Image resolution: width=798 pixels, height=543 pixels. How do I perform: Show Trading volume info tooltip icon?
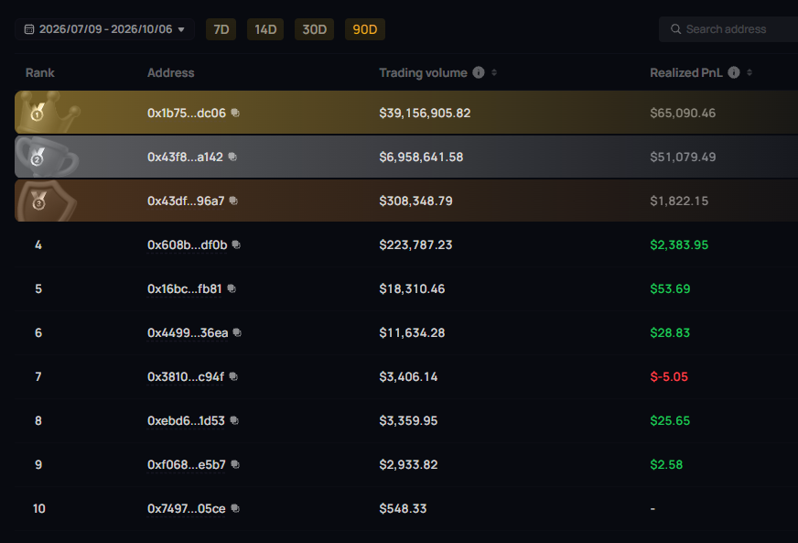pyautogui.click(x=479, y=72)
